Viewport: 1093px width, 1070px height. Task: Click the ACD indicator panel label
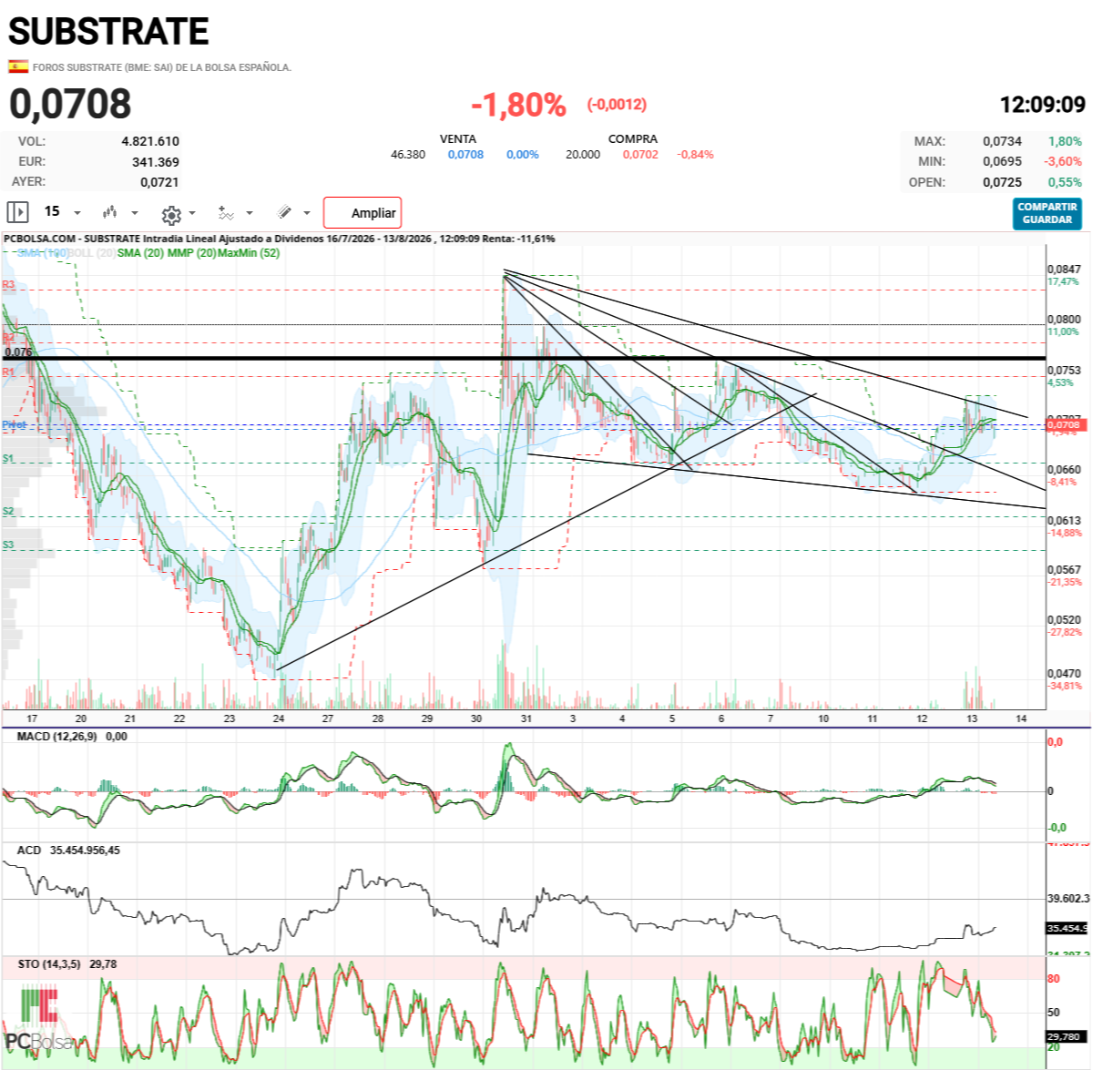pos(29,850)
